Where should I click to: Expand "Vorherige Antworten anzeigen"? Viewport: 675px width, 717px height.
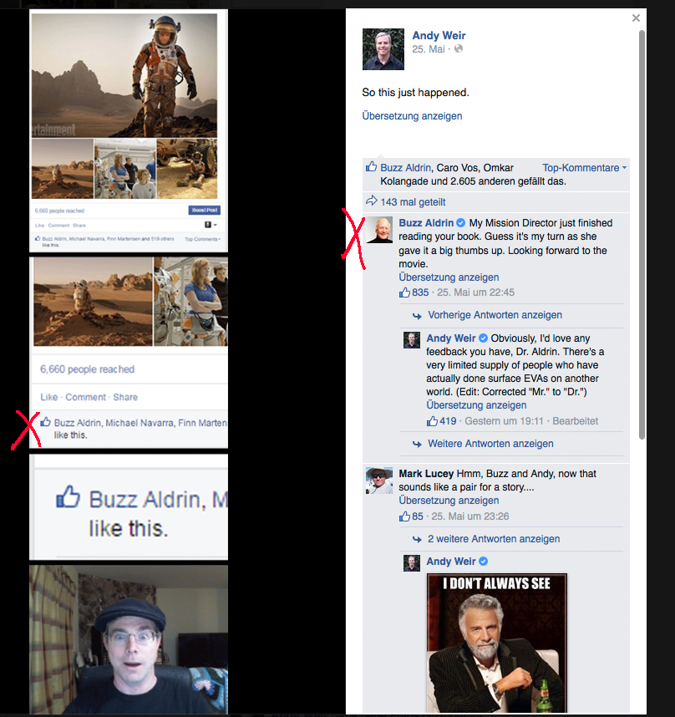coord(495,315)
